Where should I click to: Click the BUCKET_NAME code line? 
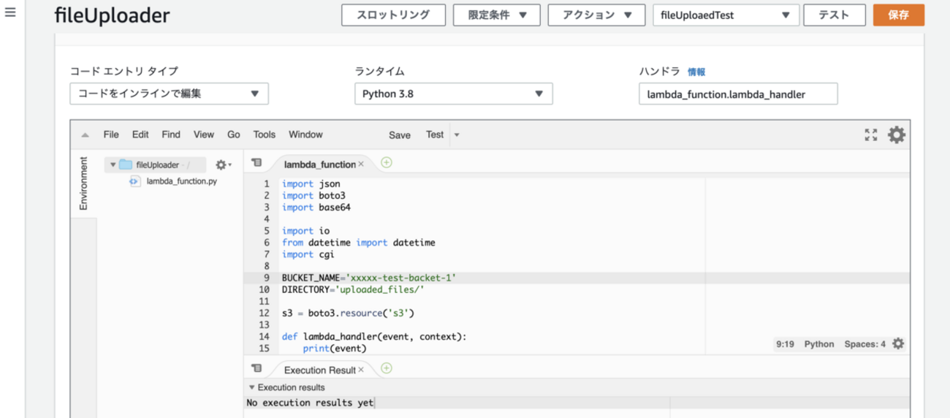pyautogui.click(x=369, y=278)
